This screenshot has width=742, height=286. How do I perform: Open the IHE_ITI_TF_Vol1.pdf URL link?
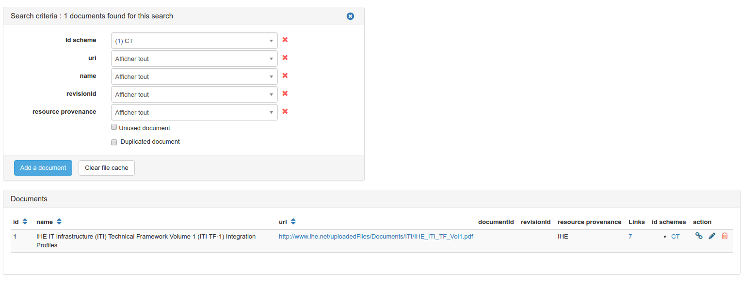pyautogui.click(x=376, y=237)
